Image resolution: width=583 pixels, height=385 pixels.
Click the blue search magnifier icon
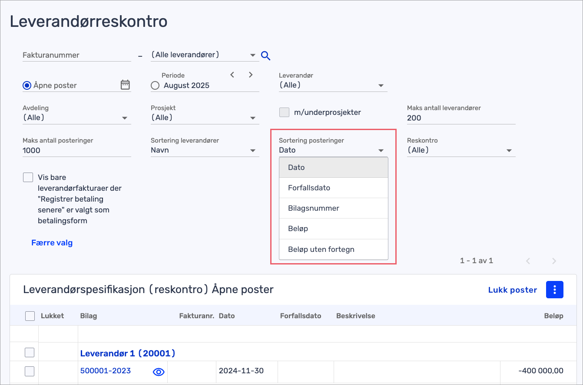click(265, 55)
